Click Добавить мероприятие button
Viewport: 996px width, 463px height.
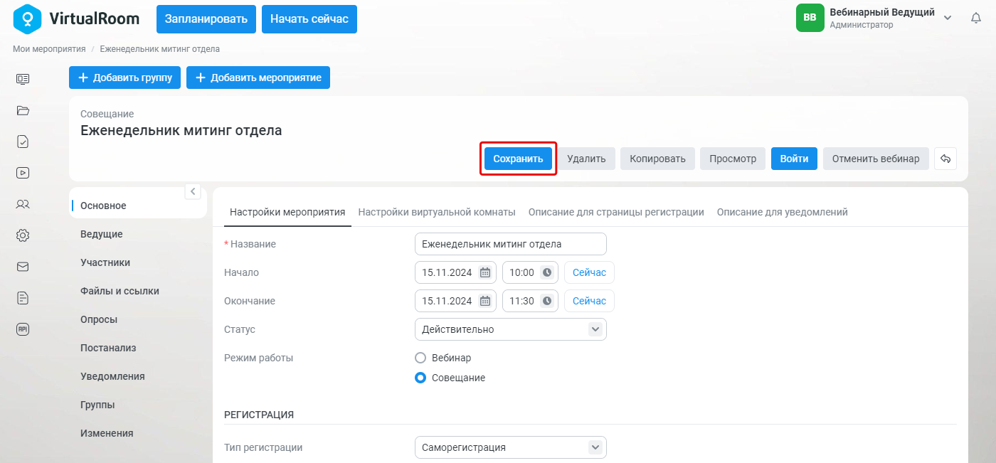tap(258, 78)
